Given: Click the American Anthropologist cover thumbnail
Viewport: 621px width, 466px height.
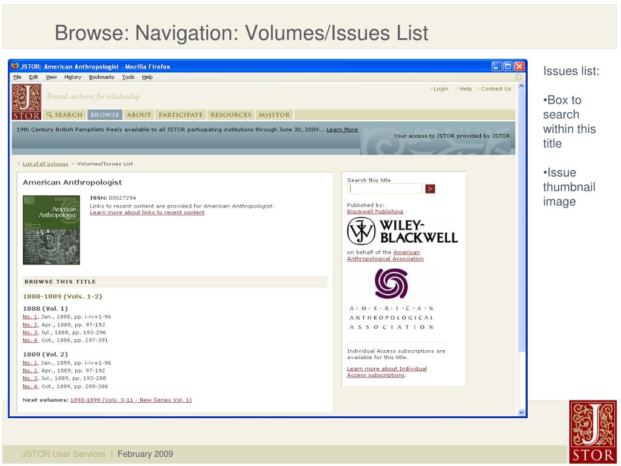Looking at the screenshot, I should 52,230.
